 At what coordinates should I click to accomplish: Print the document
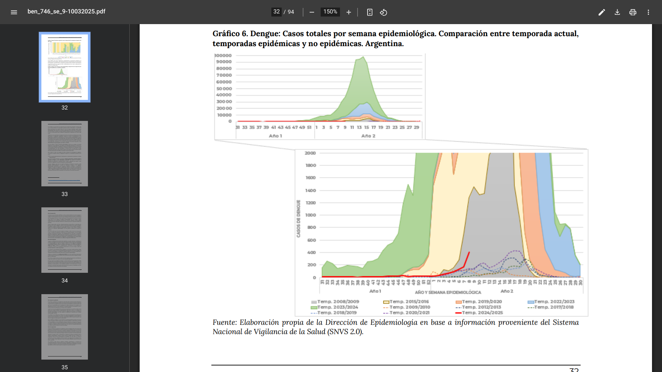[x=633, y=12]
